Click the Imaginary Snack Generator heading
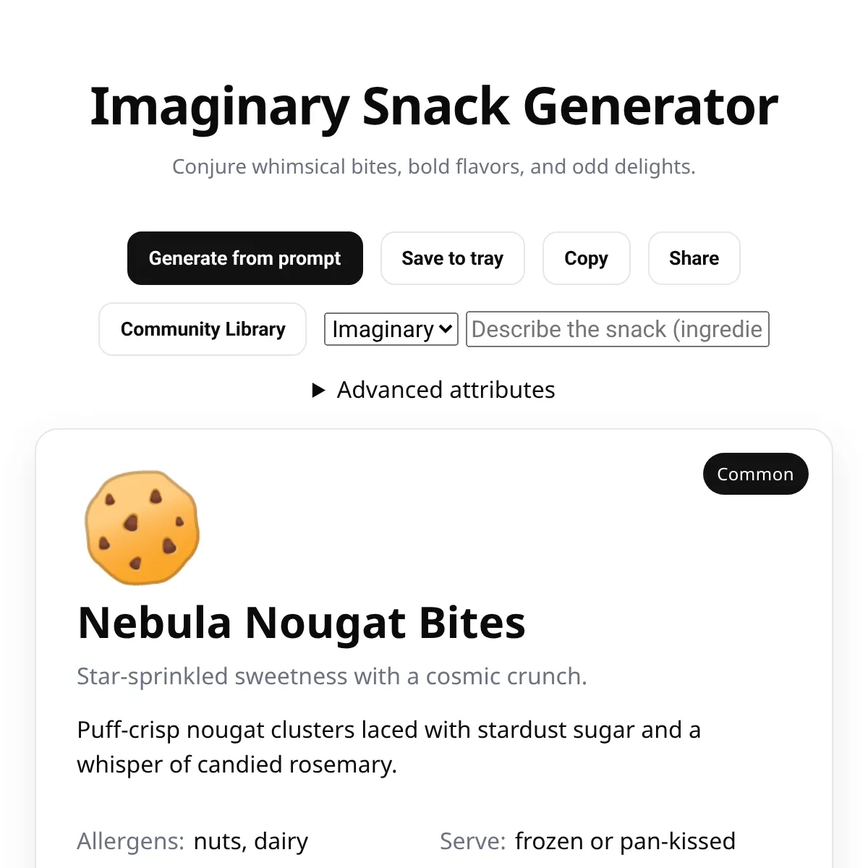 434,107
